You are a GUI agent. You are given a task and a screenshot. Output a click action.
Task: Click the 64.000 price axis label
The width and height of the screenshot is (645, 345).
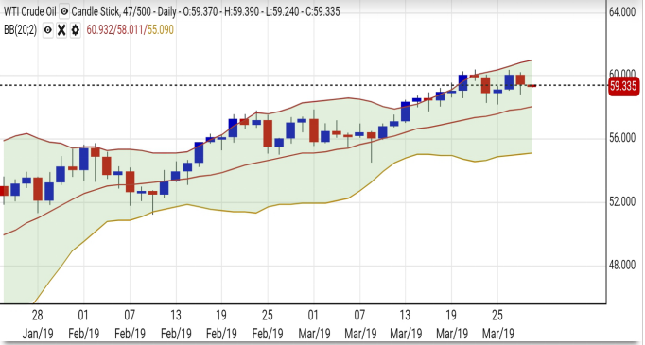(622, 12)
